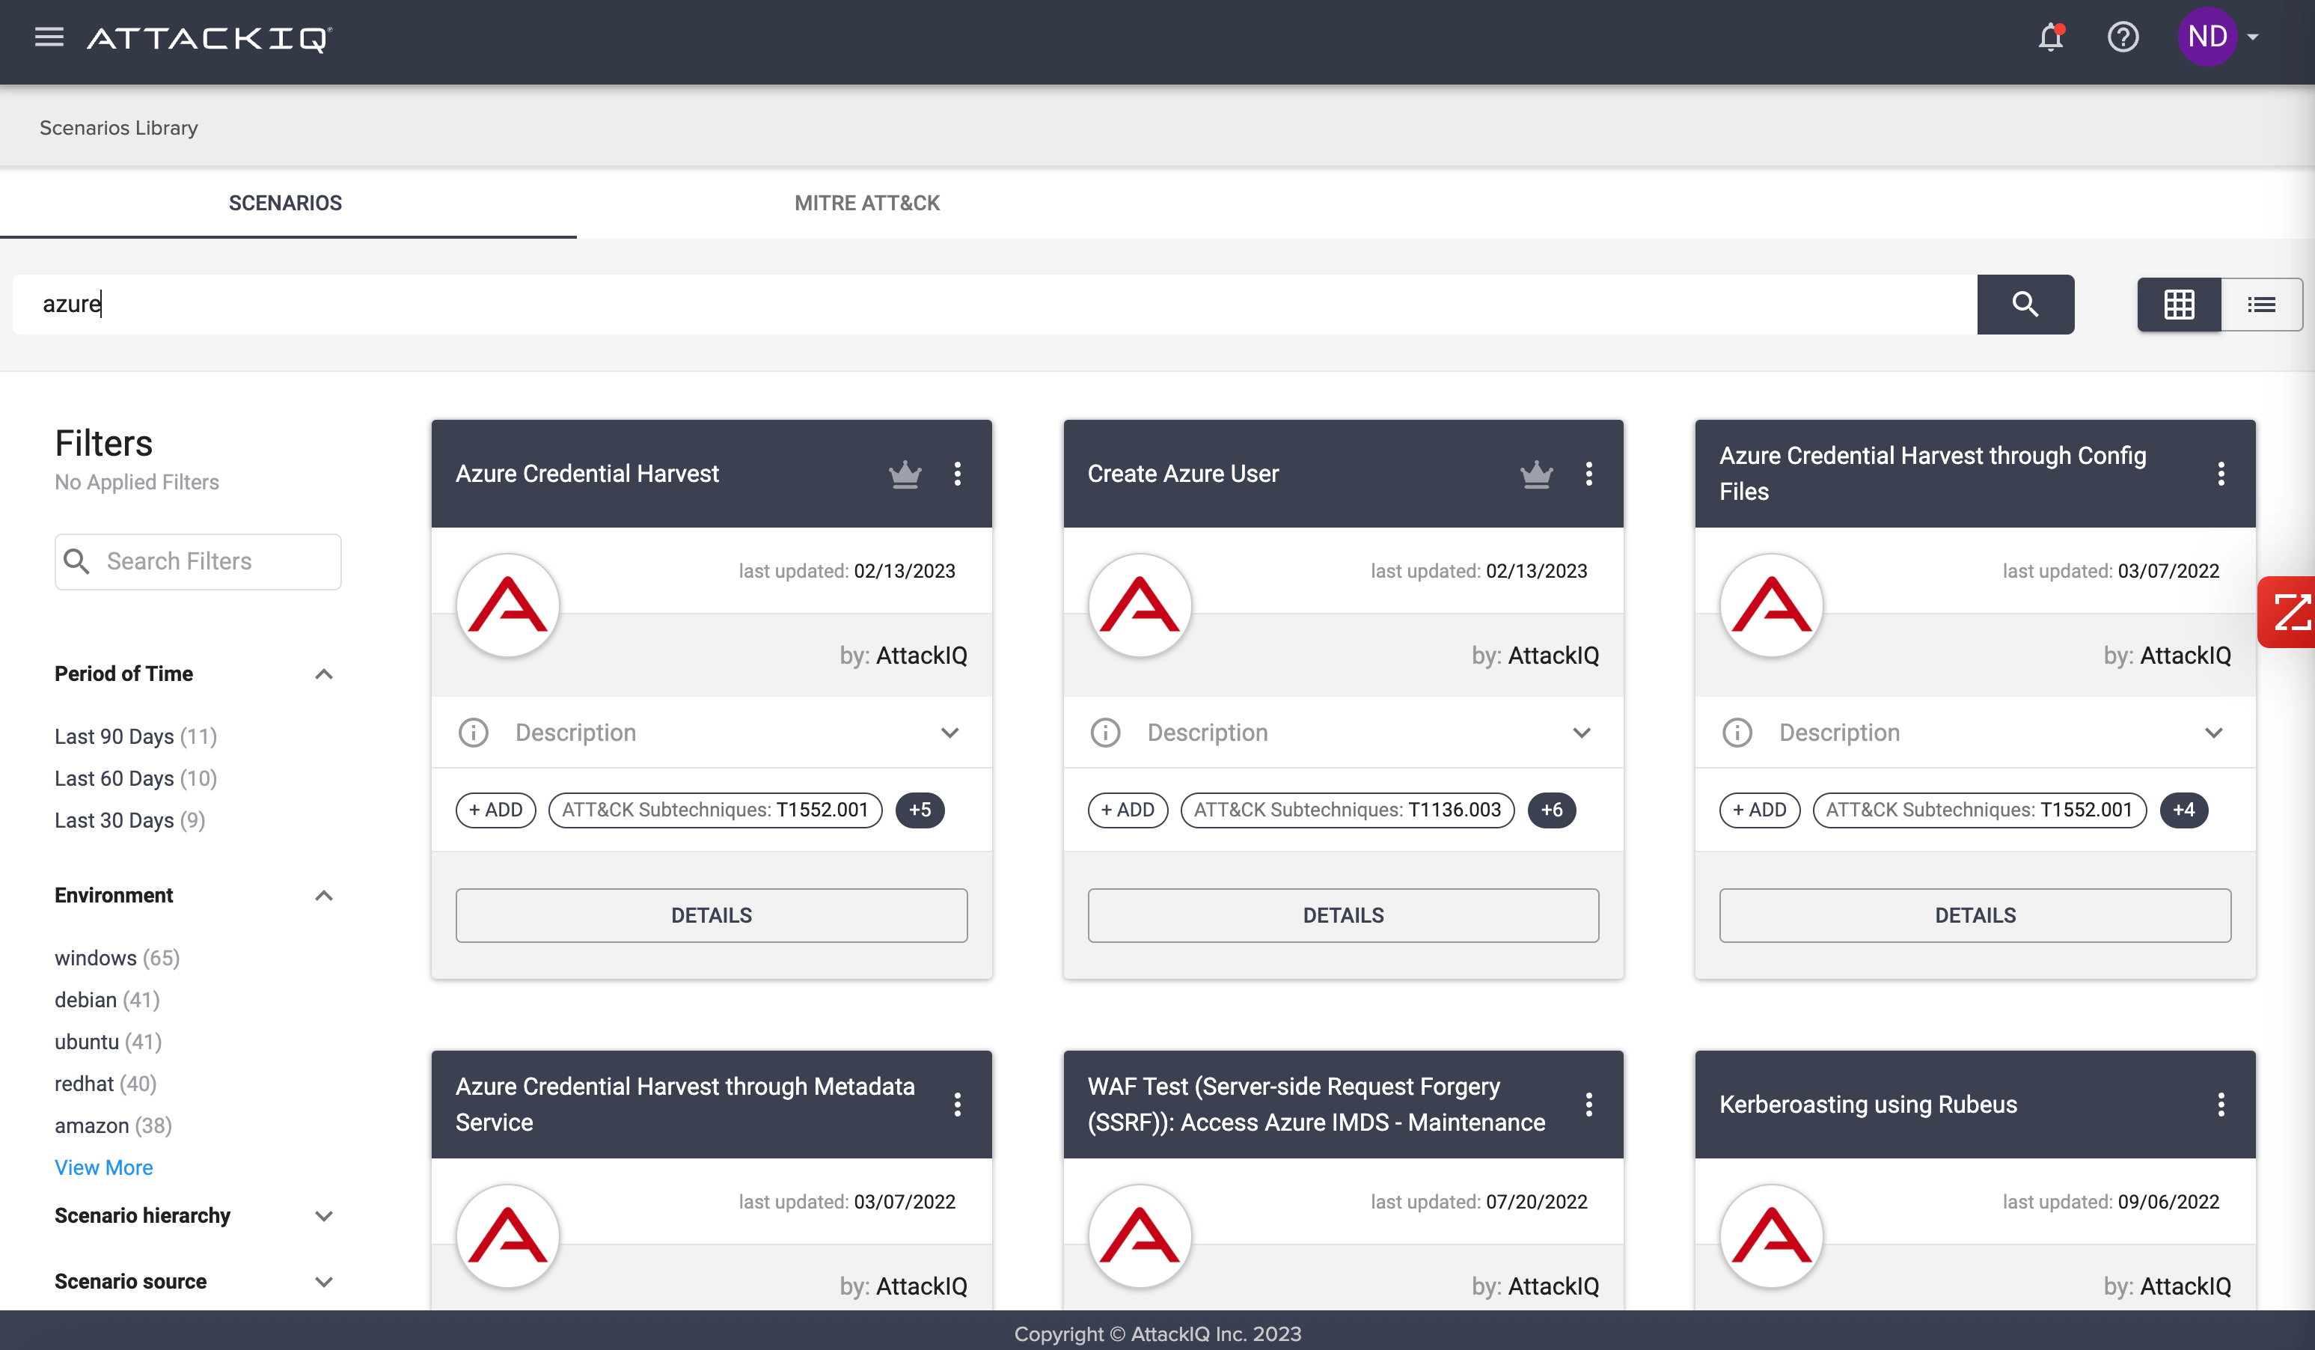Expand the Scenario hierarchy filter
The width and height of the screenshot is (2315, 1350).
coord(323,1216)
